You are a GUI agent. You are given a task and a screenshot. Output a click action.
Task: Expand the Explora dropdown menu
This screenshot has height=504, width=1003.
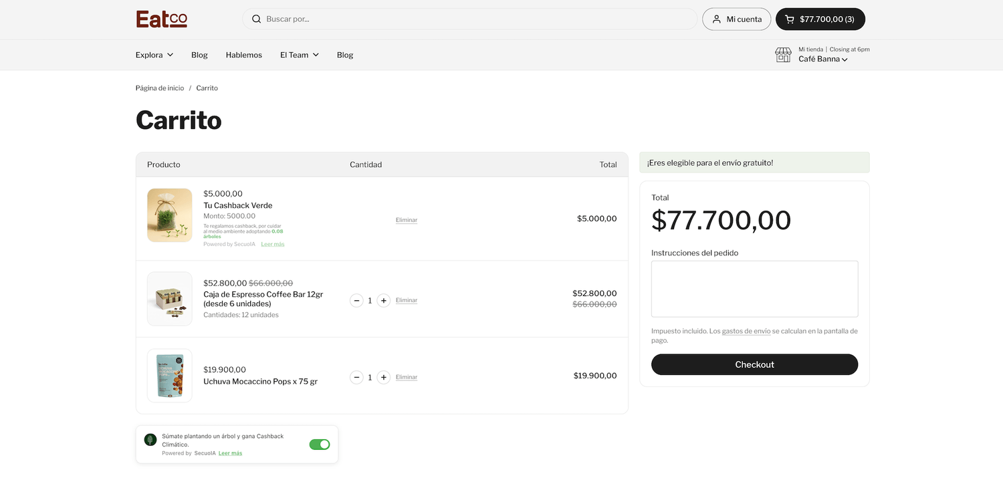click(x=154, y=55)
